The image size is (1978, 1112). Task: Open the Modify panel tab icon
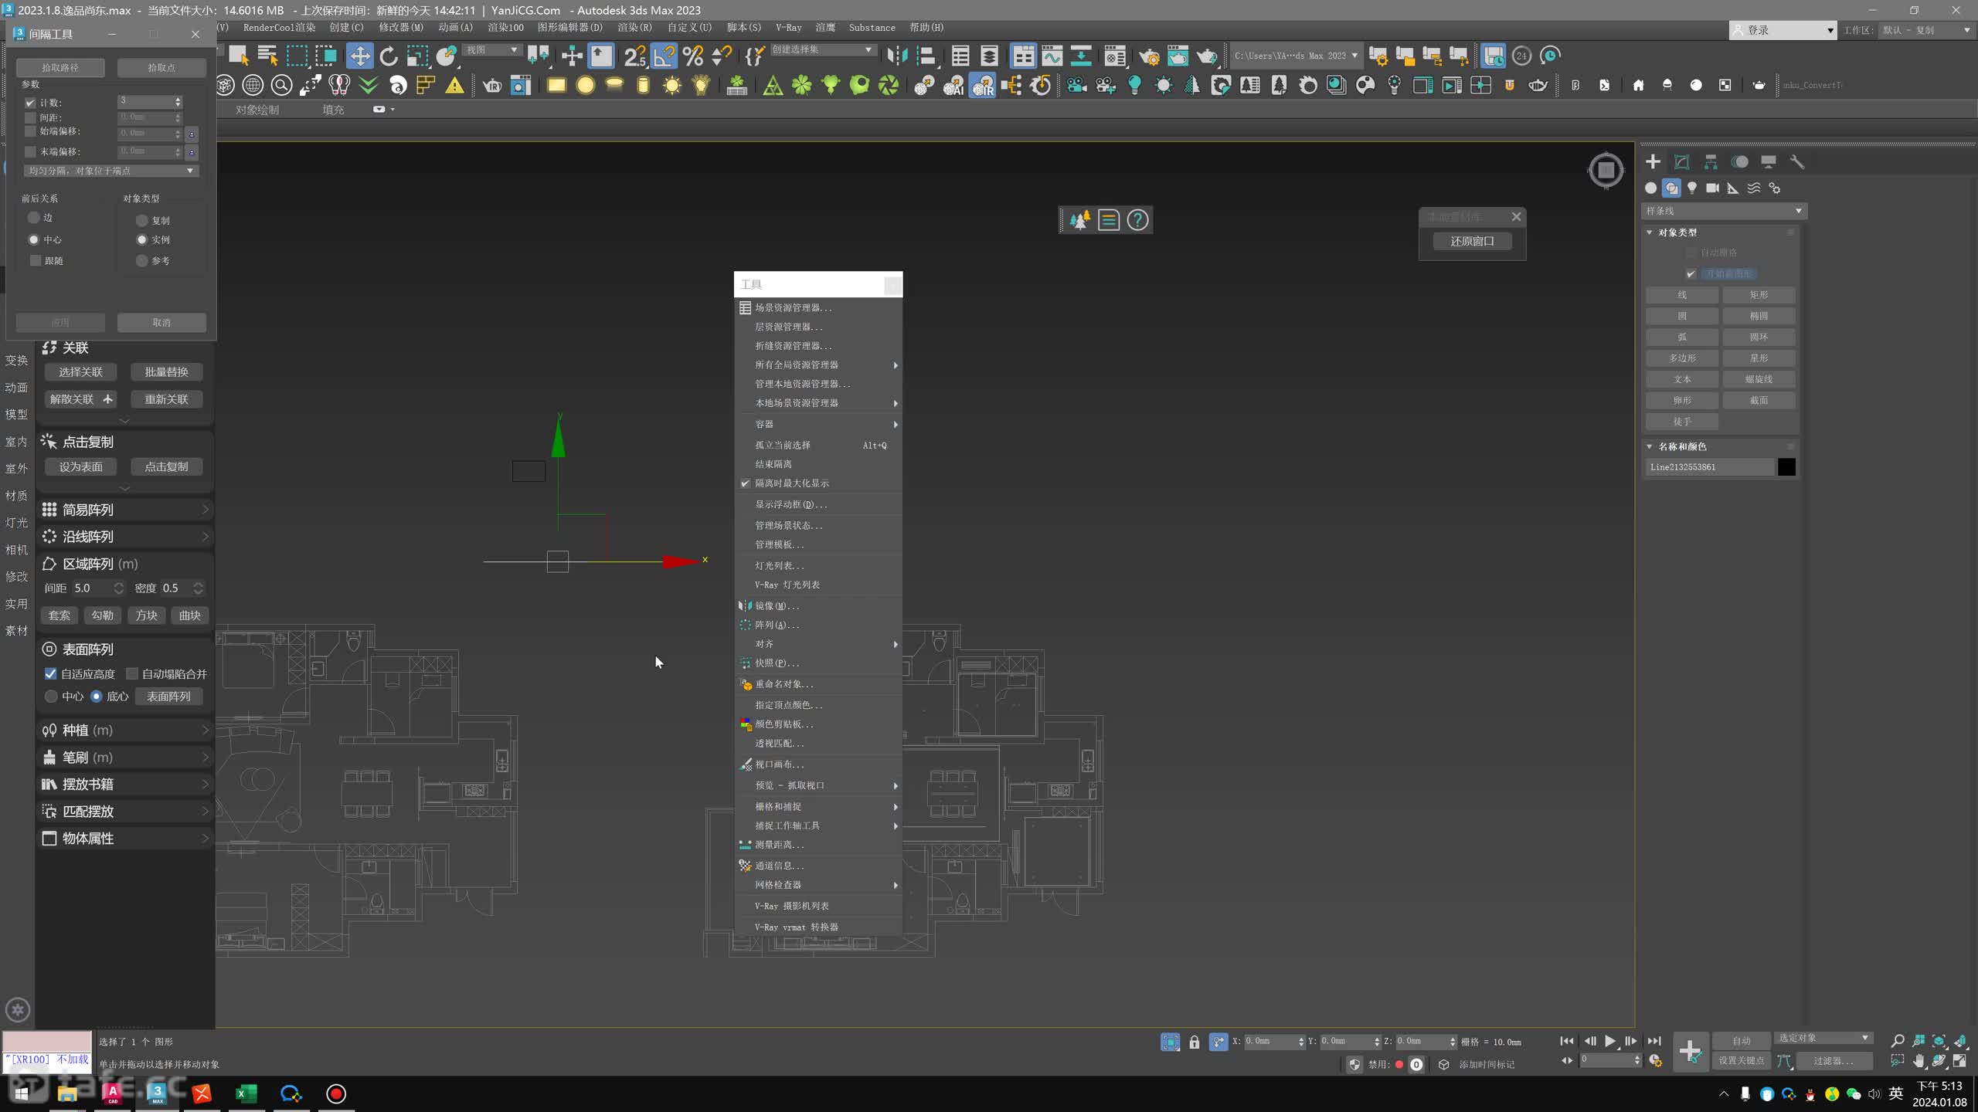click(1682, 161)
